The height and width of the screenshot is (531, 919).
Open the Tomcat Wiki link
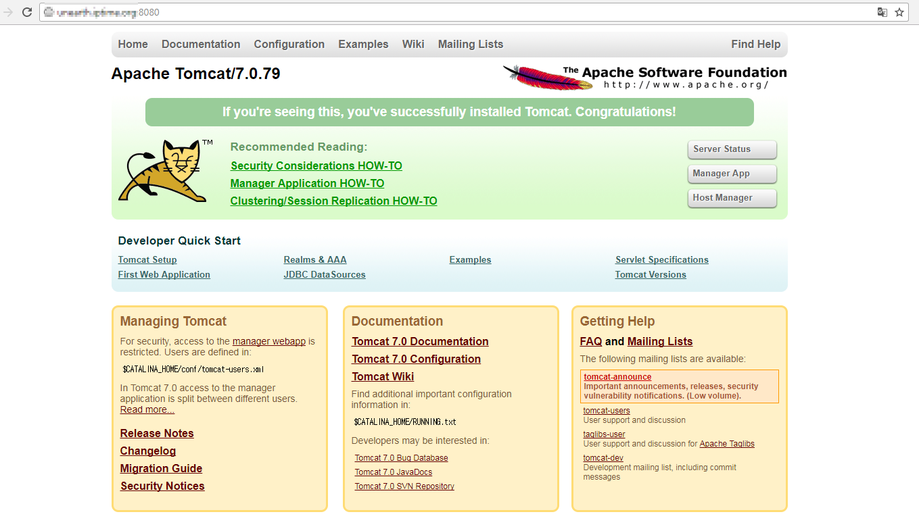[x=383, y=377]
